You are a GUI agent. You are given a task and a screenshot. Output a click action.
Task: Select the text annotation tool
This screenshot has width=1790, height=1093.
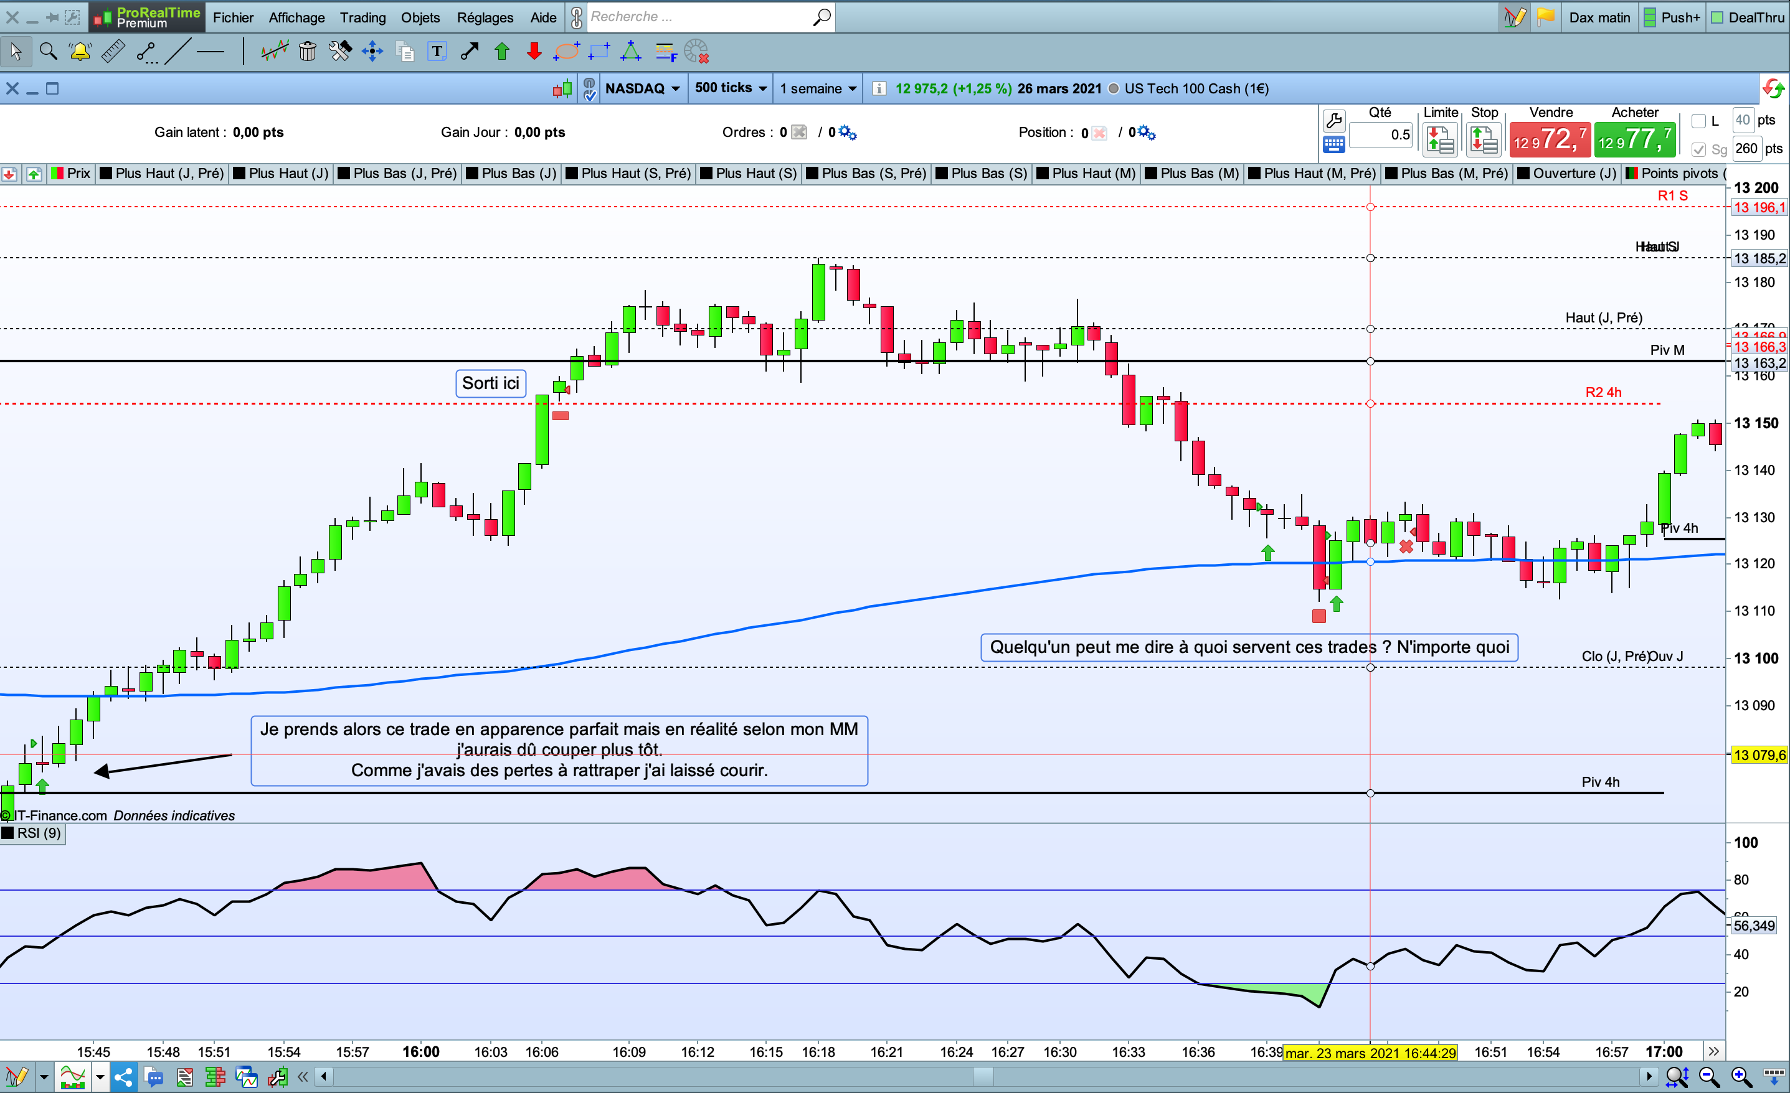pyautogui.click(x=437, y=52)
